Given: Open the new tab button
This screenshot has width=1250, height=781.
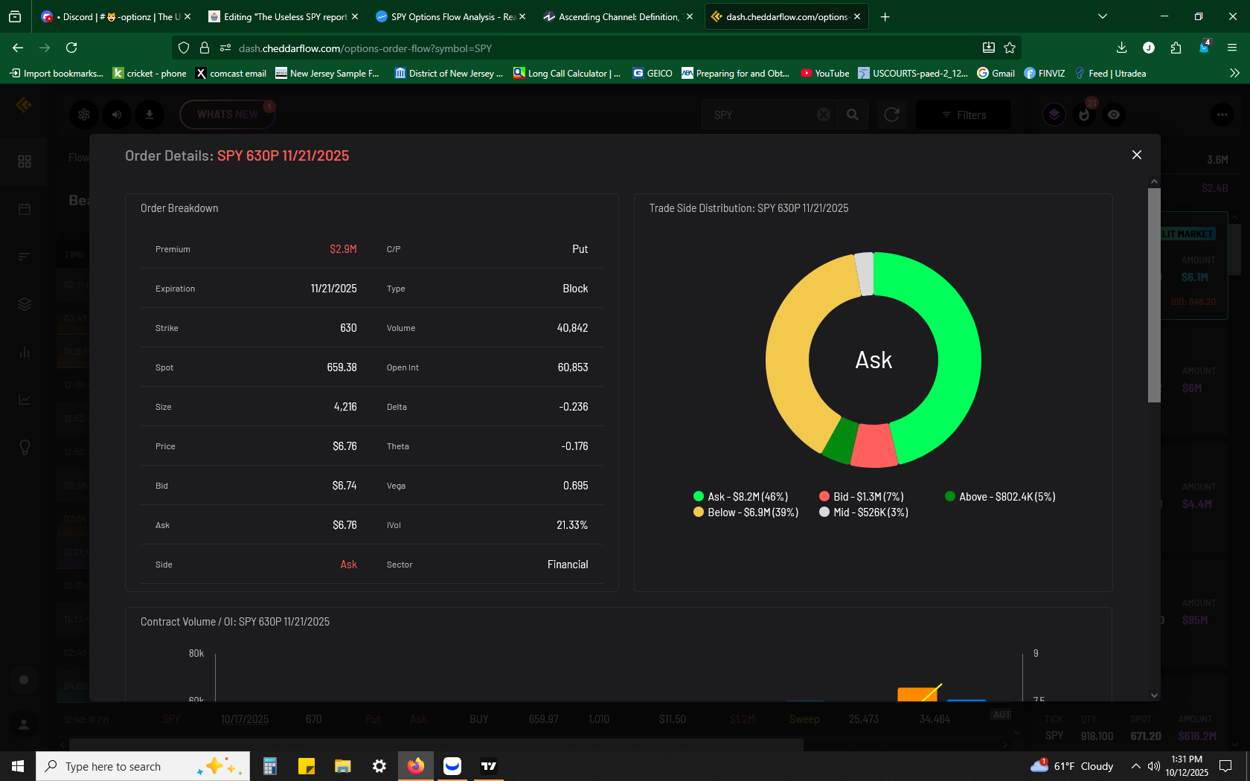Looking at the screenshot, I should tap(885, 16).
